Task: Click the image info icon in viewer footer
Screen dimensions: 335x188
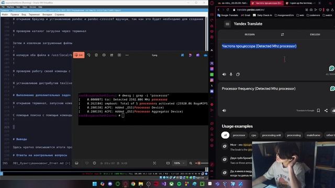Action: 94,163
